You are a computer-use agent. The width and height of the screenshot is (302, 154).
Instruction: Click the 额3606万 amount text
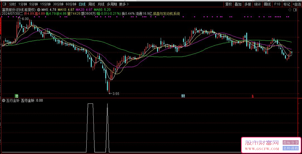88,14
